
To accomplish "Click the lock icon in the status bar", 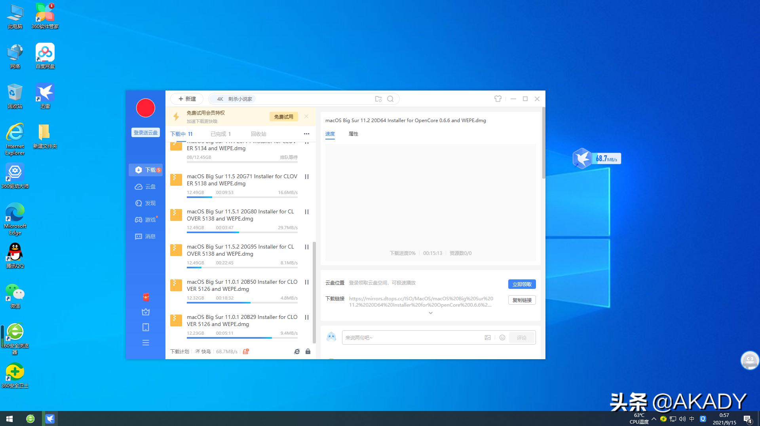I will [x=308, y=351].
